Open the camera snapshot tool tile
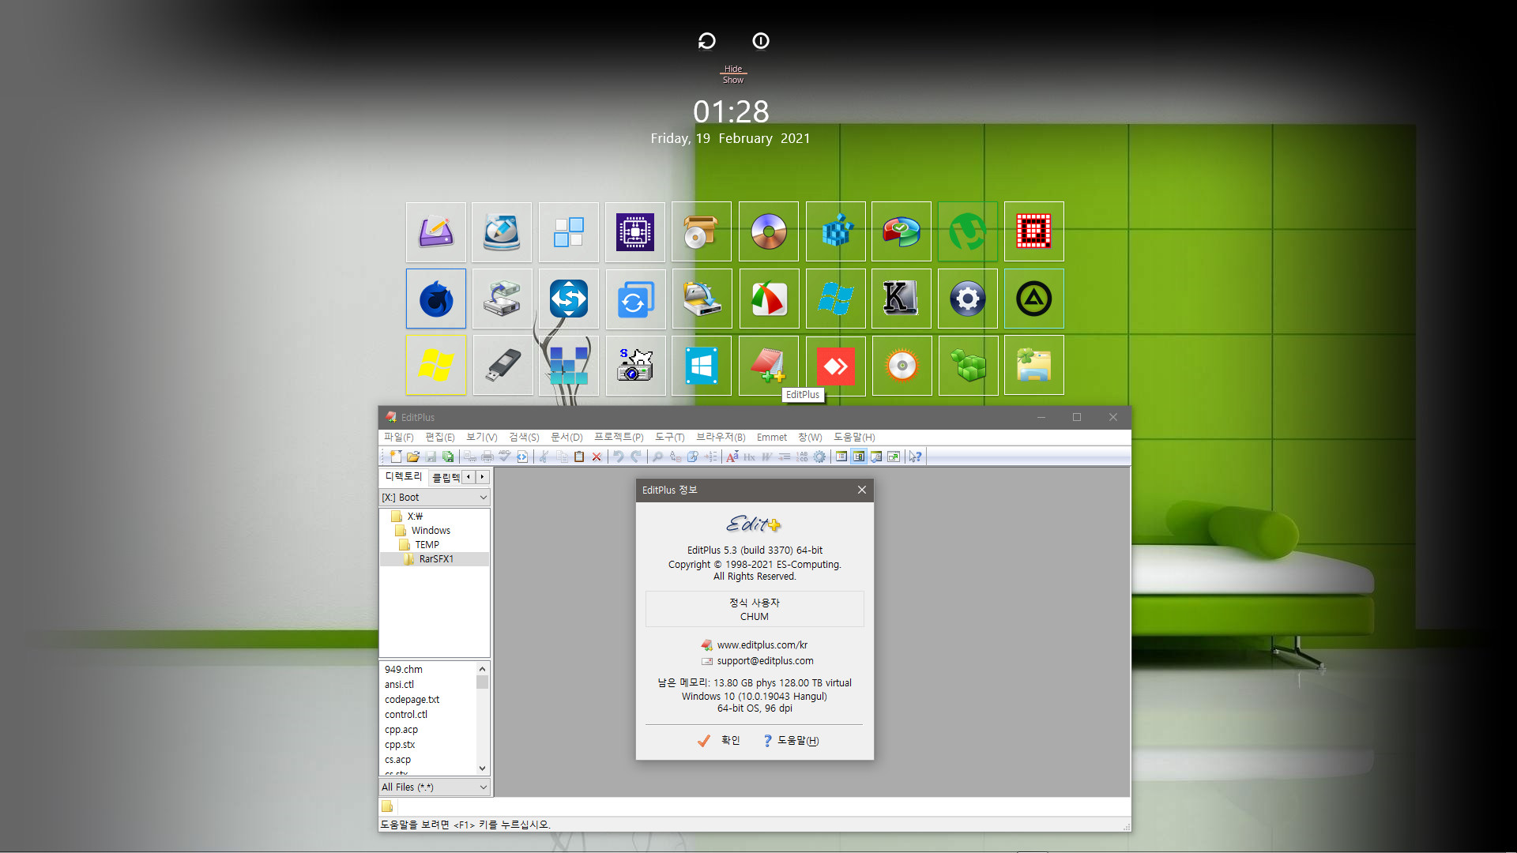The image size is (1517, 853). pos(635,366)
